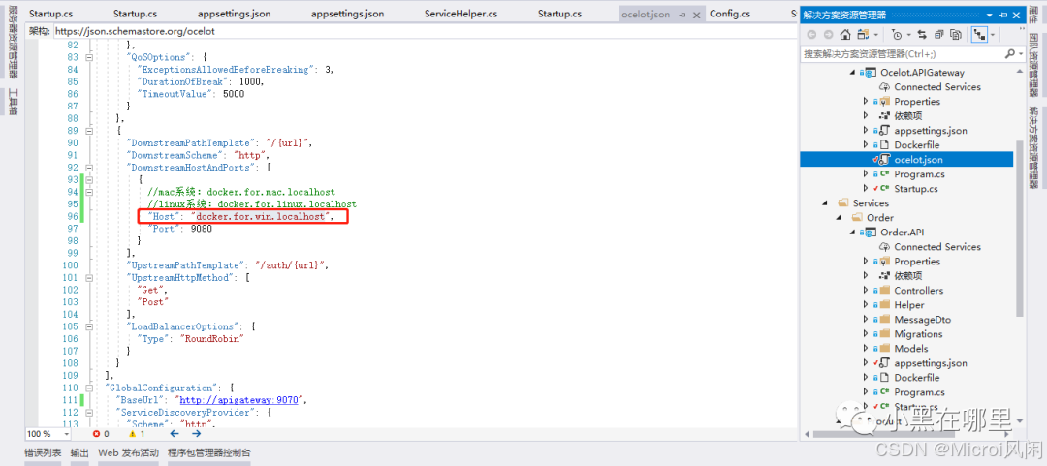Open the 工具箱 side tab

[13, 101]
